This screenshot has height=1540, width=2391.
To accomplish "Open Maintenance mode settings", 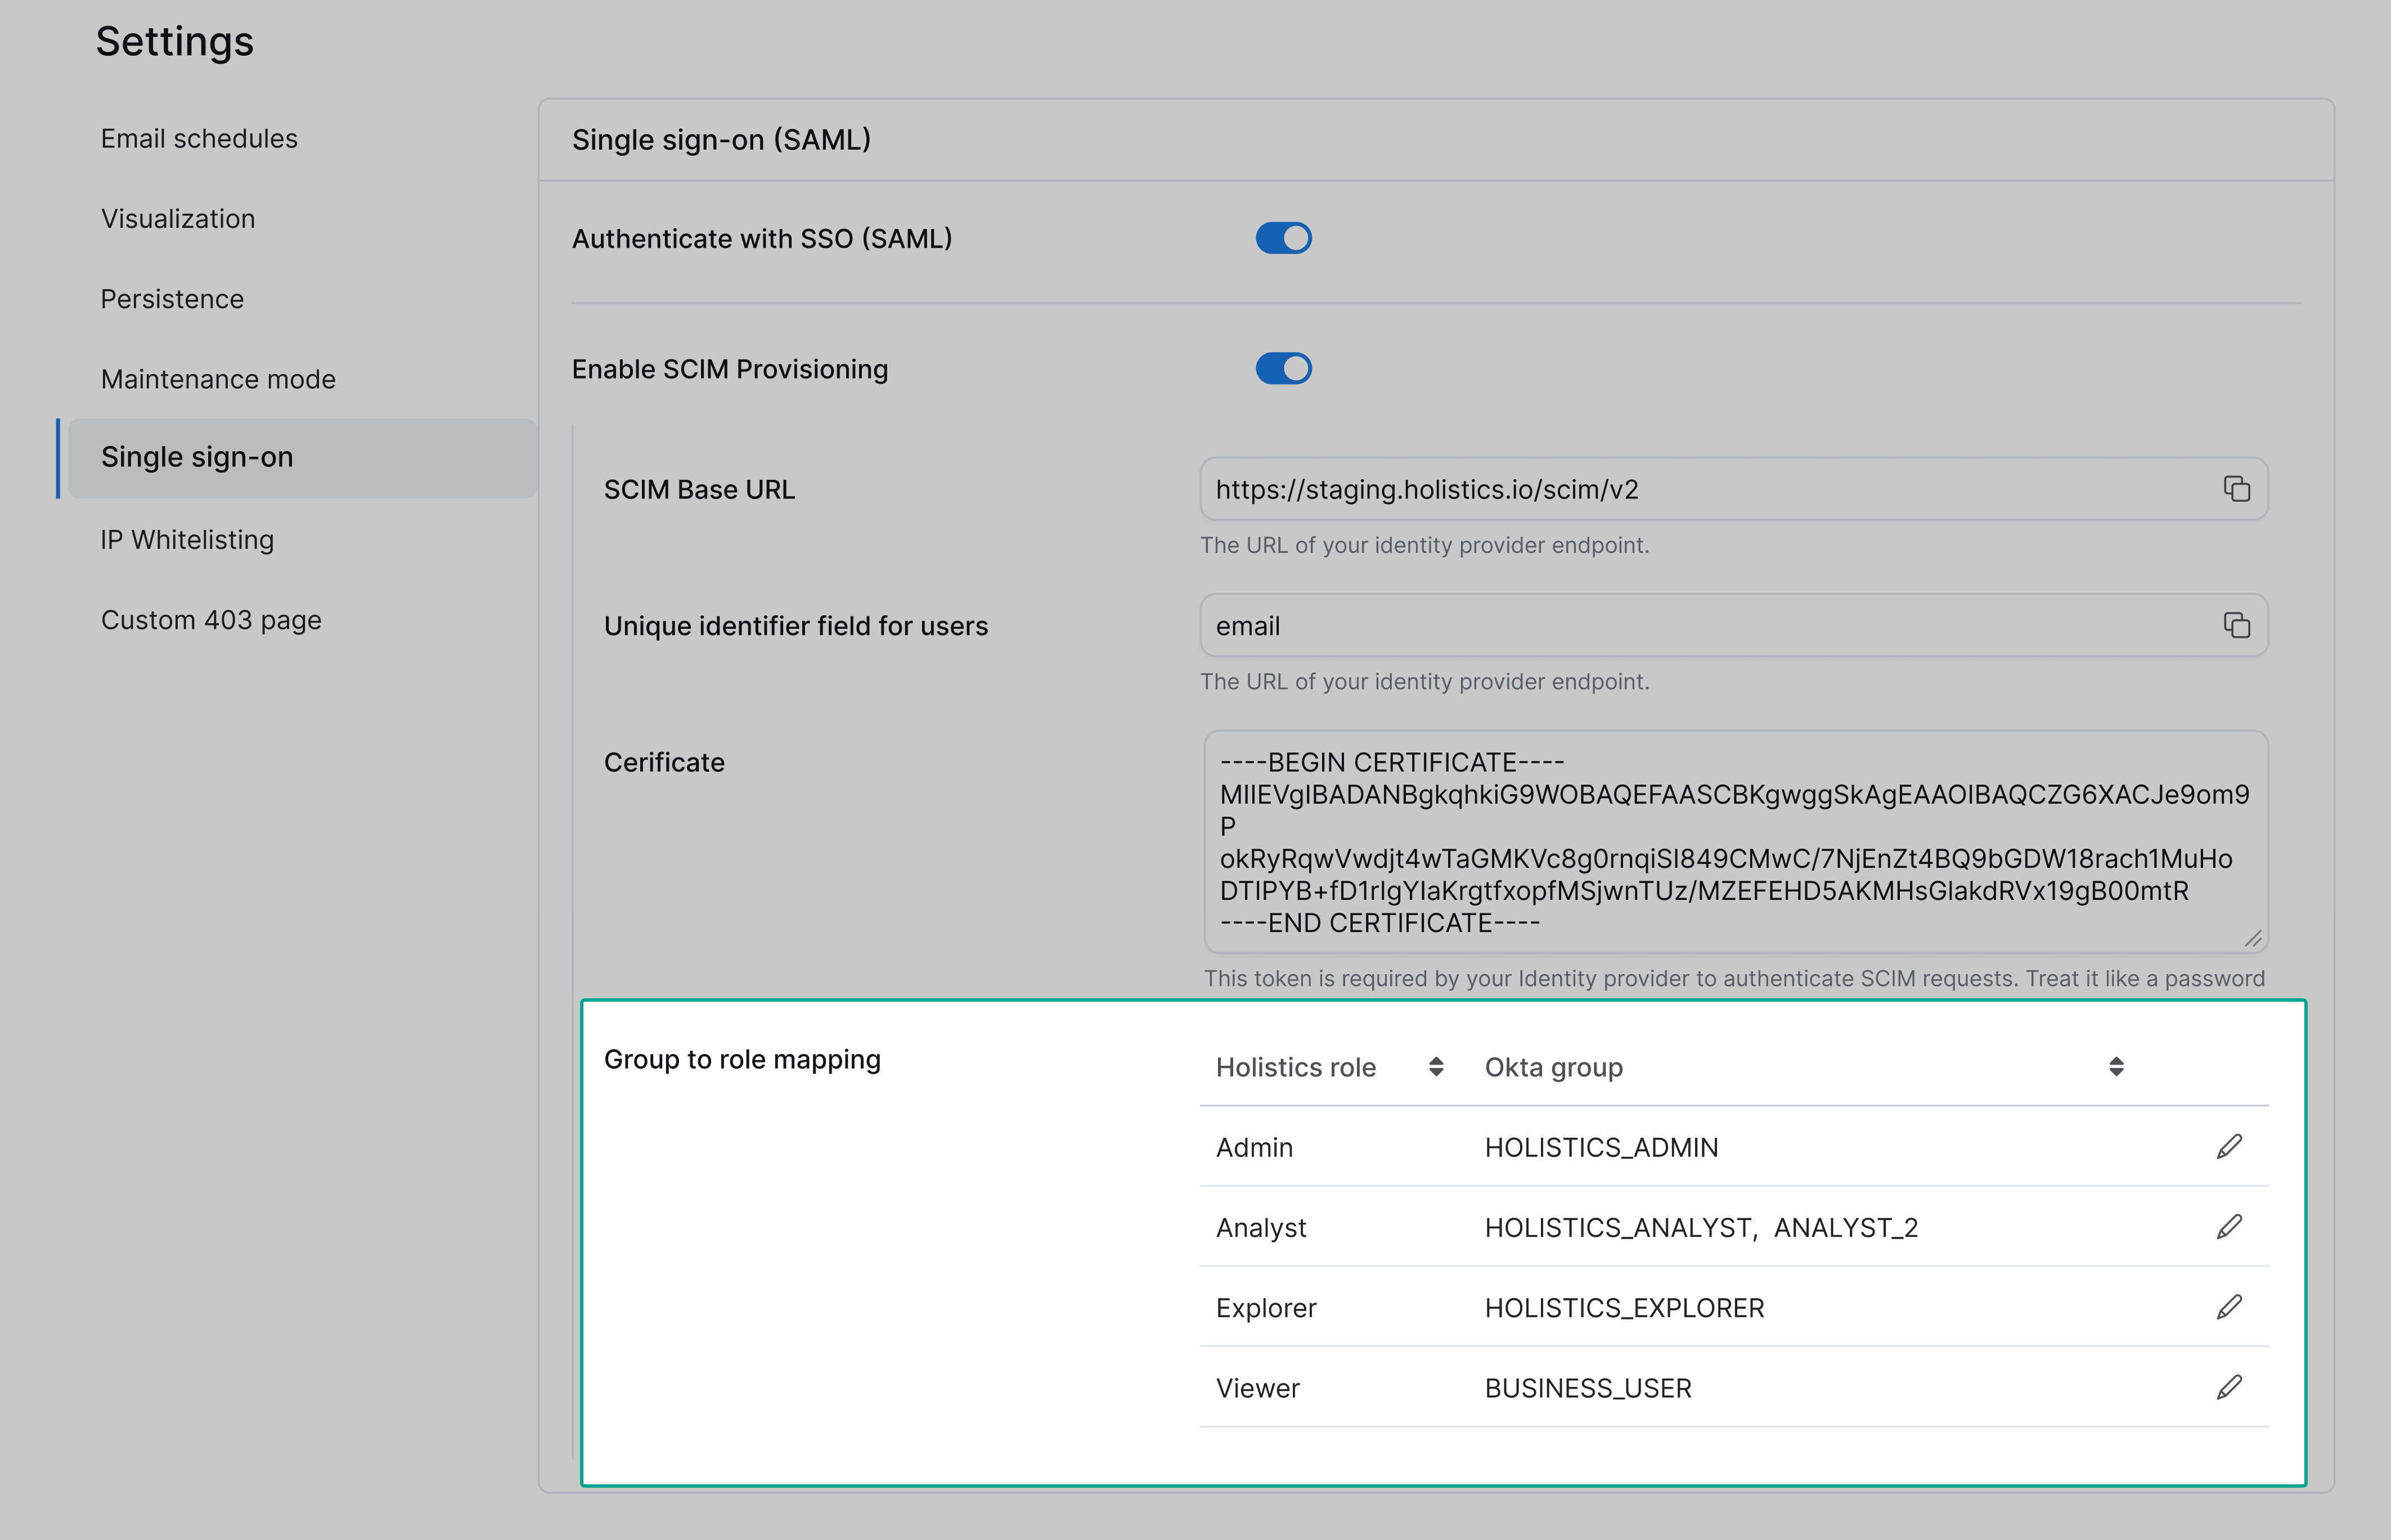I will click(218, 379).
